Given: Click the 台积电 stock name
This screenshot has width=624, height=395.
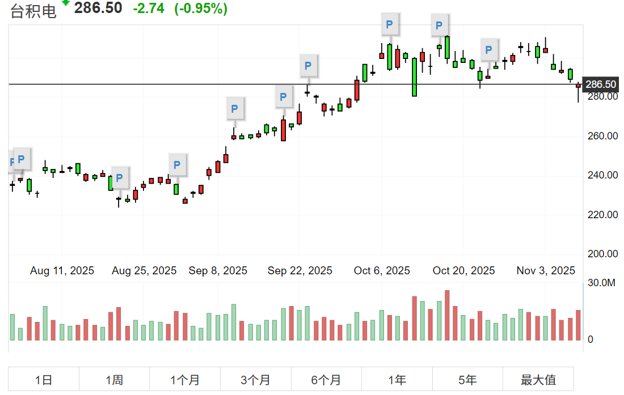Looking at the screenshot, I should point(33,11).
